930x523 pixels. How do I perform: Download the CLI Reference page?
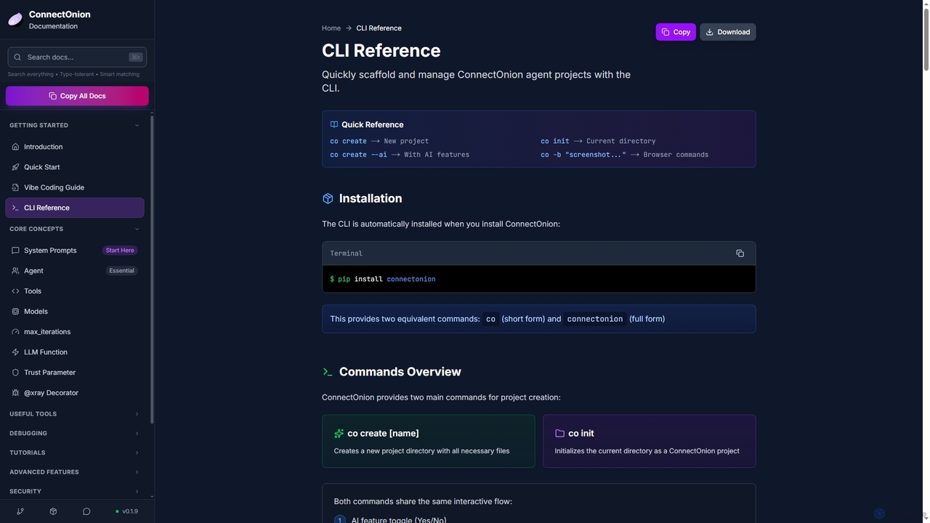click(727, 32)
